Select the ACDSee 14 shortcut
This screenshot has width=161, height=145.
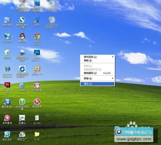37,71
